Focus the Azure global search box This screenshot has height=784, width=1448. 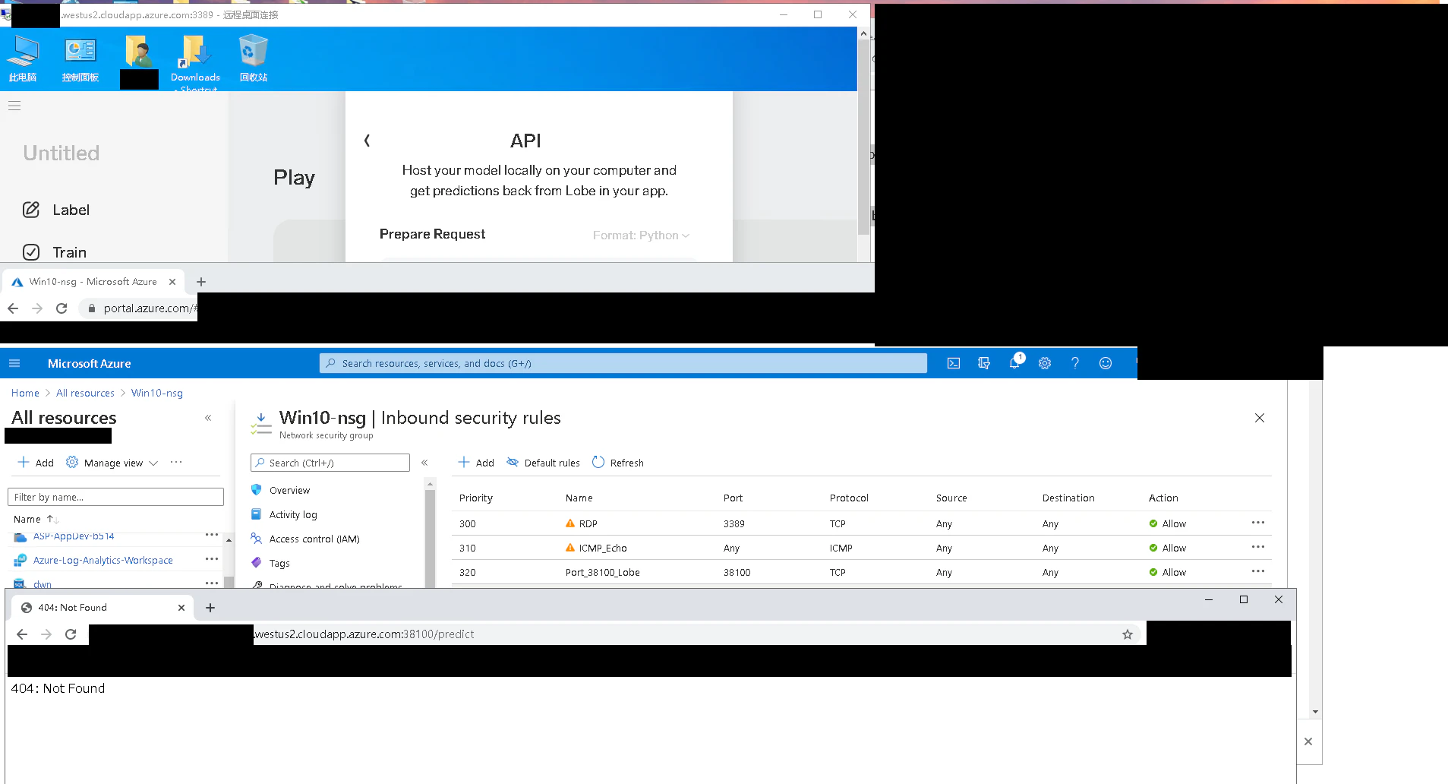pos(623,363)
